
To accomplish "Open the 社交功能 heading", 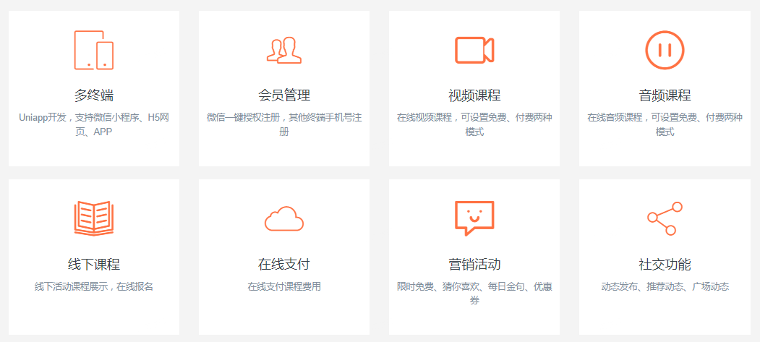I will (x=665, y=264).
